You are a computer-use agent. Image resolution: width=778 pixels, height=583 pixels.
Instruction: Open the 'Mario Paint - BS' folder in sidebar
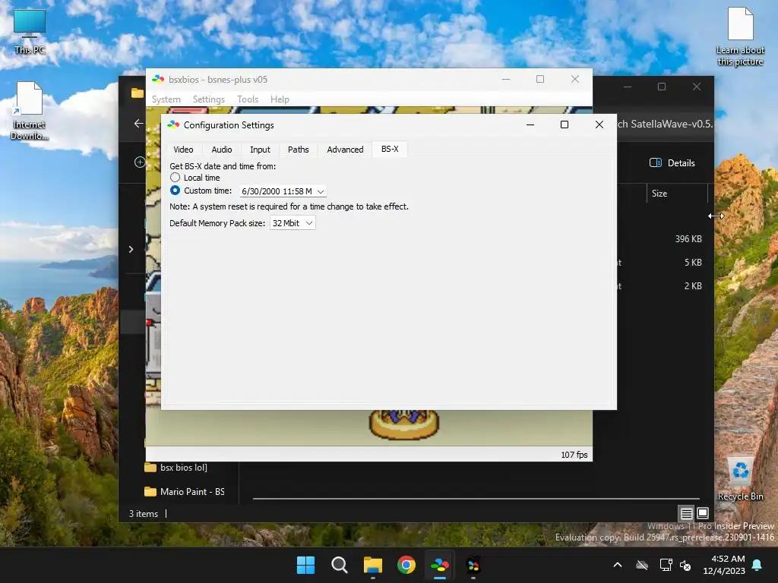(185, 491)
